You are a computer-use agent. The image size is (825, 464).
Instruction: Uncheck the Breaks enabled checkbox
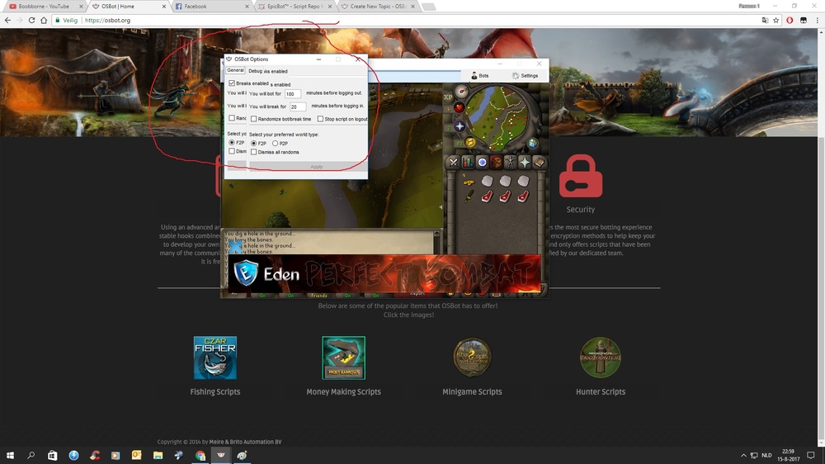click(x=232, y=83)
